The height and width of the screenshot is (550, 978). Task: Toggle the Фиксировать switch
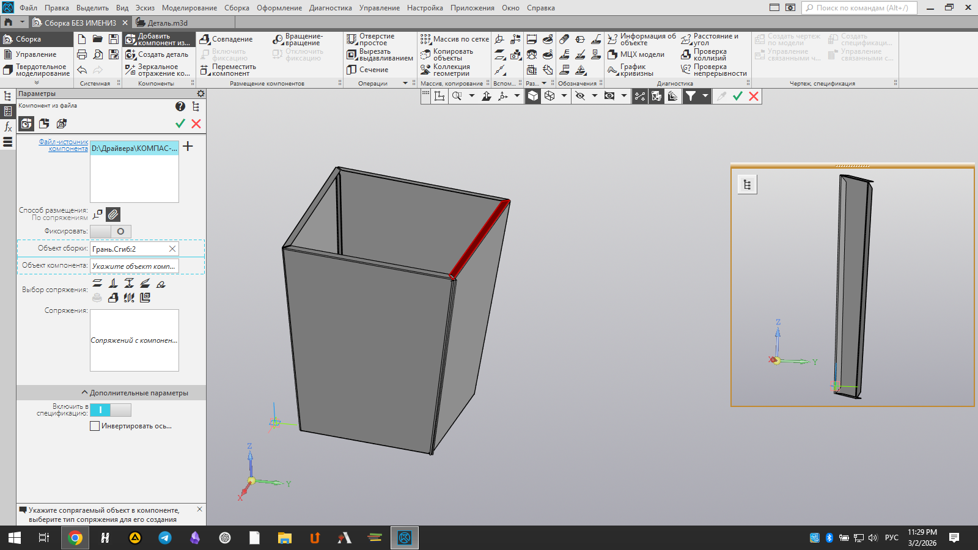point(111,232)
